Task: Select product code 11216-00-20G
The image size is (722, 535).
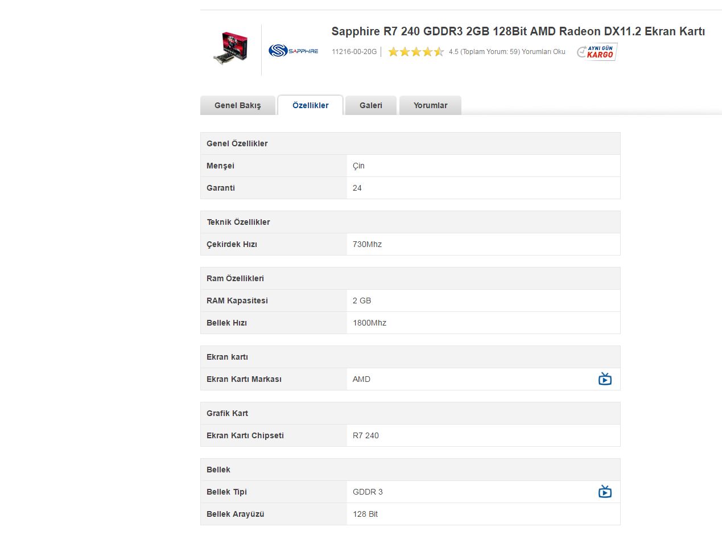Action: 354,52
